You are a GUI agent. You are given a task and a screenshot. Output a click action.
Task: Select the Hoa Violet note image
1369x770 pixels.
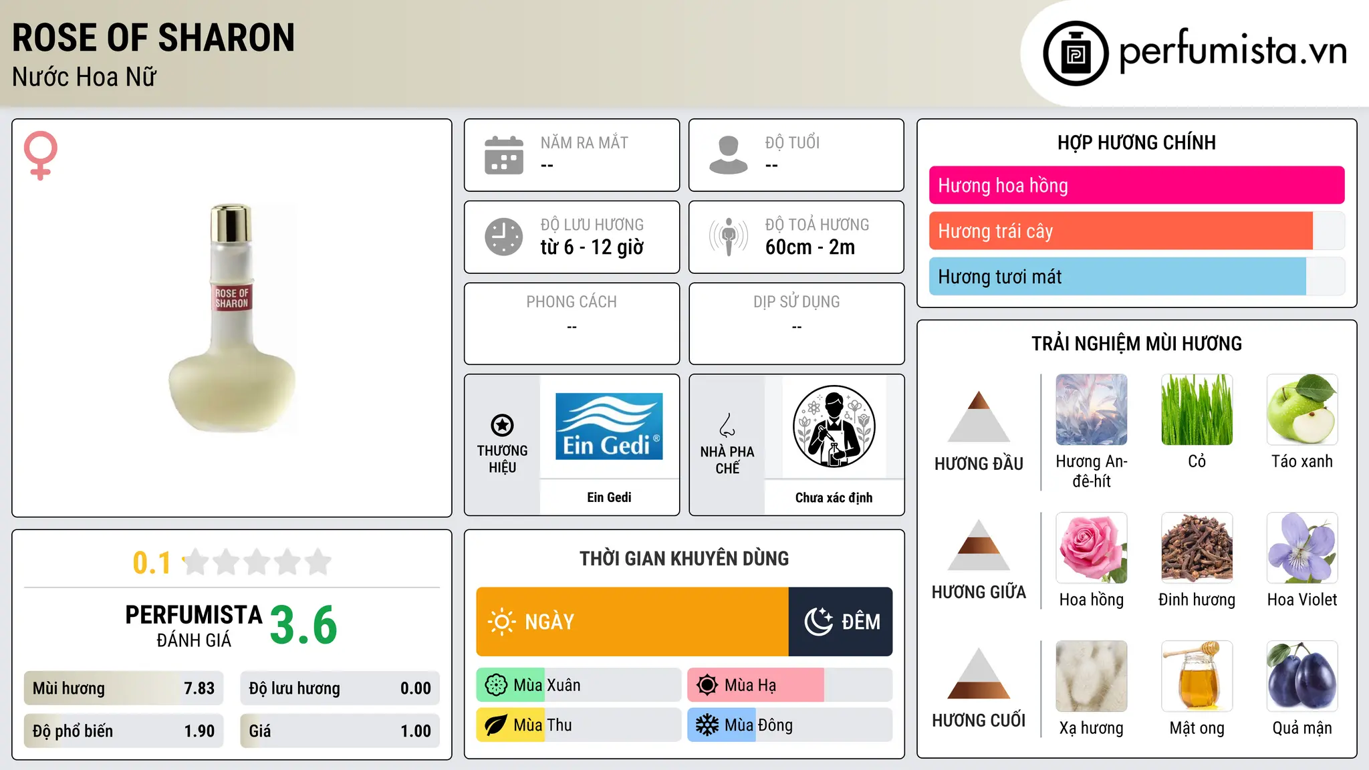(x=1302, y=548)
